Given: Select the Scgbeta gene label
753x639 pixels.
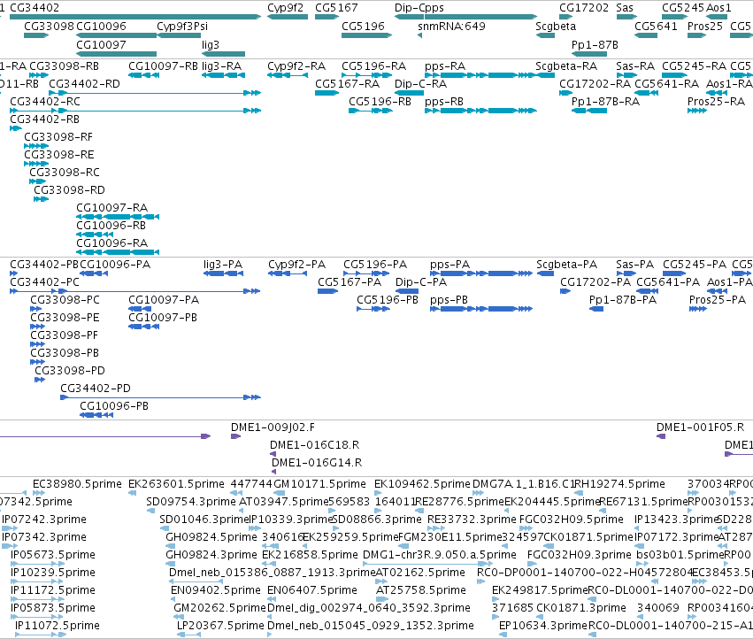Looking at the screenshot, I should click(x=556, y=26).
